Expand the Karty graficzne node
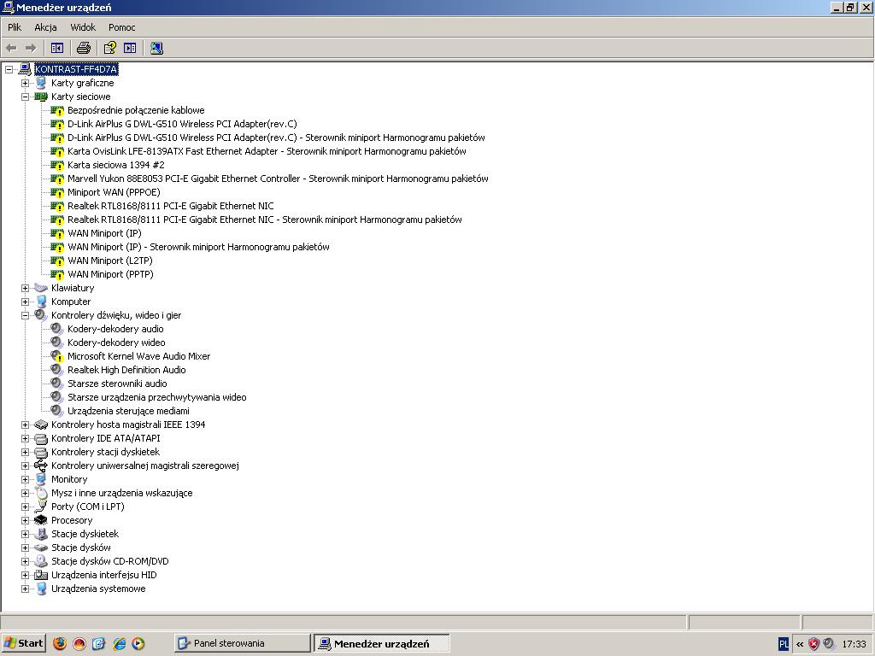Screen dimensions: 875x656 tap(25, 83)
